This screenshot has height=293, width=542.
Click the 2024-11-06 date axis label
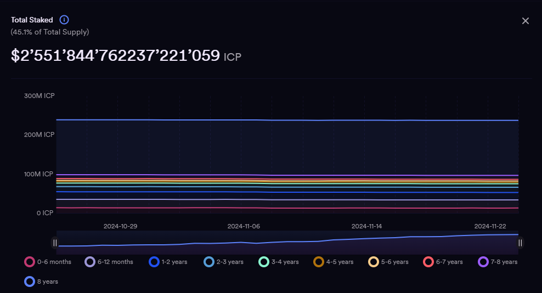pos(244,226)
